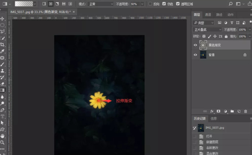Select the Brush tool
The height and width of the screenshot is (155, 252).
coord(2,64)
